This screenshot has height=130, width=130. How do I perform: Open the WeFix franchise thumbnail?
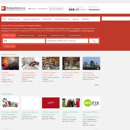(x=91, y=103)
